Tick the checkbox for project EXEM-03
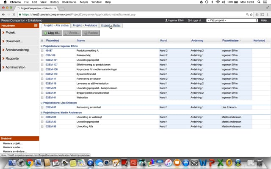The width and height of the screenshot is (271, 169). 42,117
